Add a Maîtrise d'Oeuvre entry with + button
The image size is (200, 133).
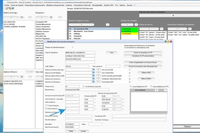11,77
